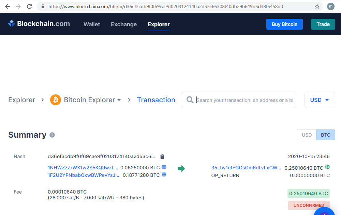Select the Explorer menu item
This screenshot has width=341, height=215.
click(159, 24)
